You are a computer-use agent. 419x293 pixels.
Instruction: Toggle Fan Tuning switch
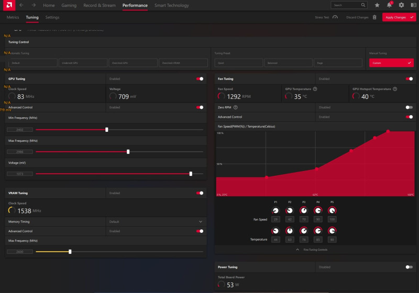point(409,78)
